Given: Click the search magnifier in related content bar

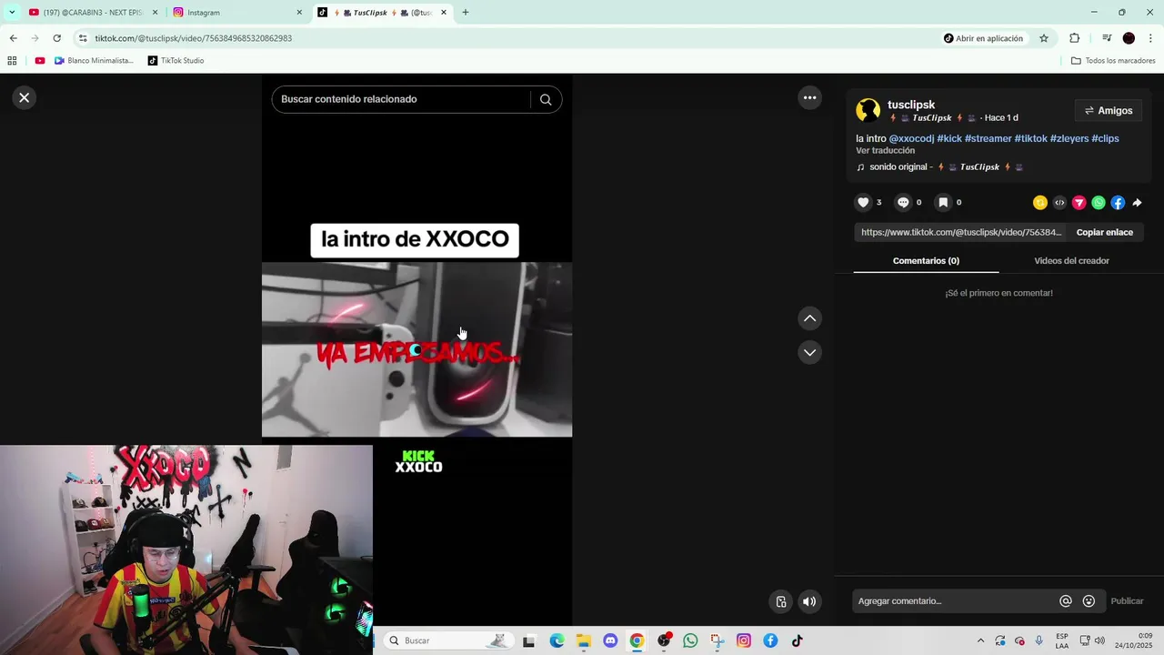Looking at the screenshot, I should tap(546, 99).
